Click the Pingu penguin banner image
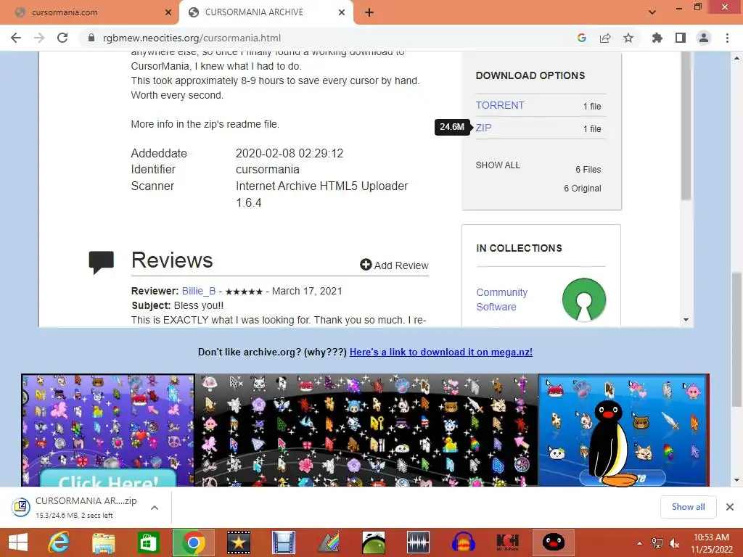Image resolution: width=743 pixels, height=557 pixels. (x=623, y=430)
